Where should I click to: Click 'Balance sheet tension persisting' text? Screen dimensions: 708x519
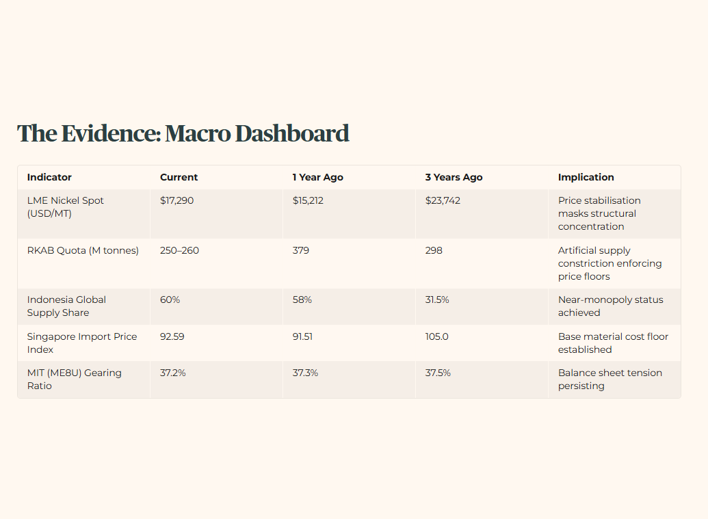click(x=610, y=379)
